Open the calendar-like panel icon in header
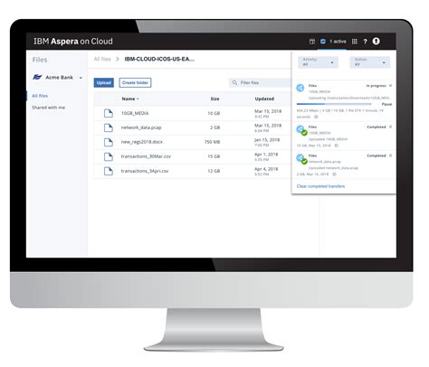 pos(312,42)
